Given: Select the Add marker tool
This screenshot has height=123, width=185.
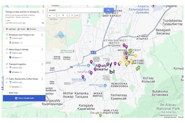Looking at the screenshot, I should (x=63, y=16).
